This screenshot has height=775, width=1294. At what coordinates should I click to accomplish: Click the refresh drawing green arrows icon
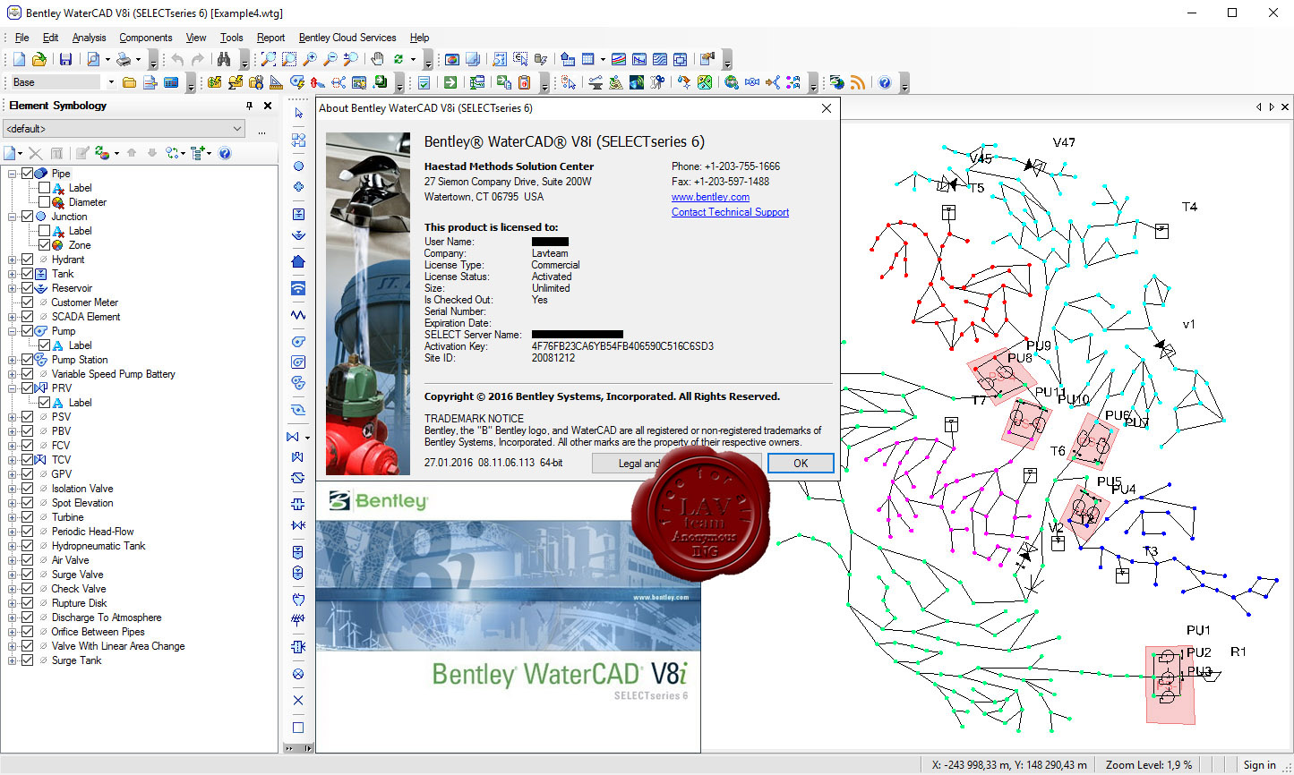(x=398, y=59)
